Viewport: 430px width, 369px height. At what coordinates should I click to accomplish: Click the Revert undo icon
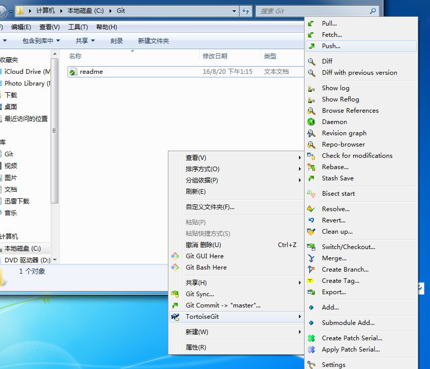point(311,220)
